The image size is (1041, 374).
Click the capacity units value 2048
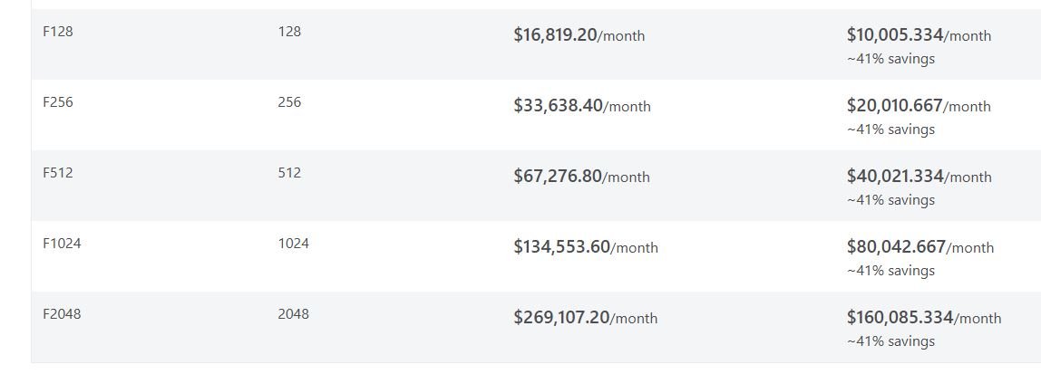294,313
